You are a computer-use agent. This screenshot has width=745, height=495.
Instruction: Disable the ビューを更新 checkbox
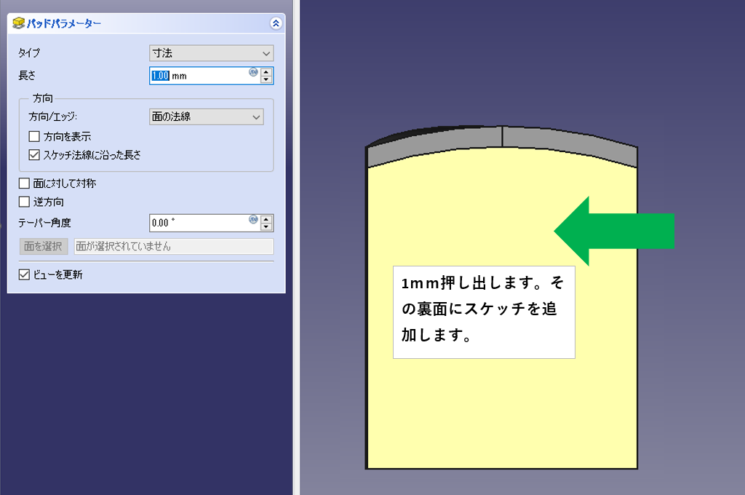[24, 275]
